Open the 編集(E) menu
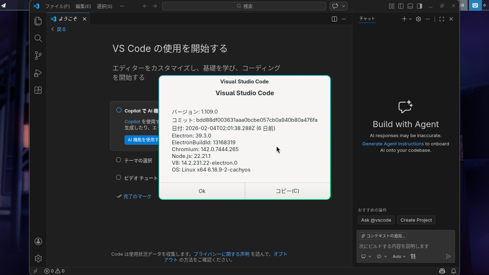 pos(83,6)
